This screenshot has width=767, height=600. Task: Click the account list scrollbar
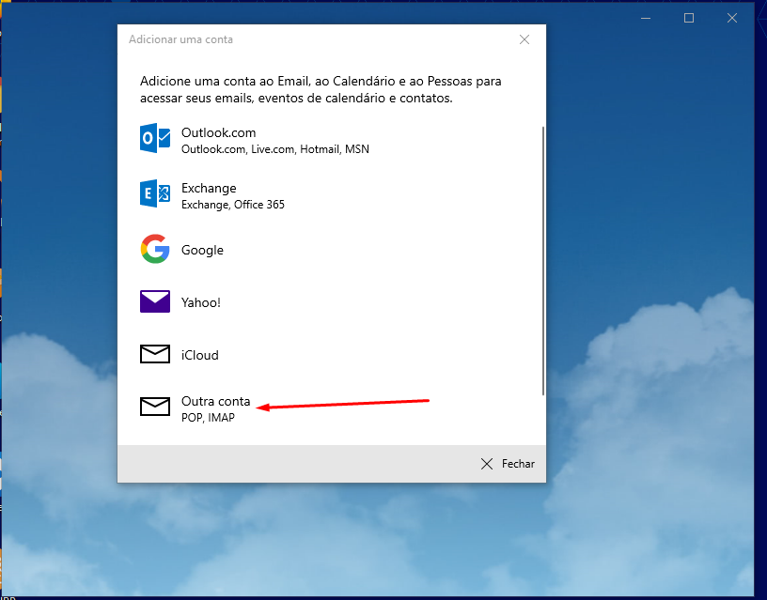(x=543, y=260)
